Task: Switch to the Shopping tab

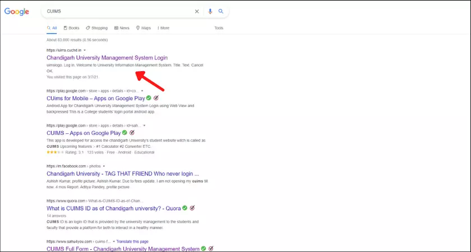Action: 96,28
